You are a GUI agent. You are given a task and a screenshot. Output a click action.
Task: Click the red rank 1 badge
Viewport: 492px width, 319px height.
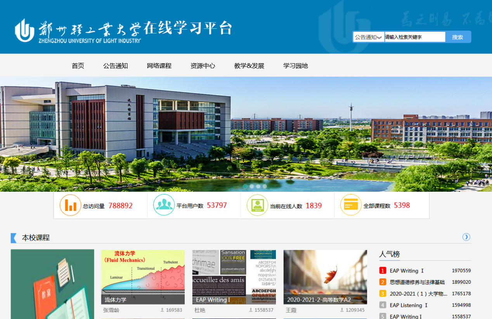(383, 271)
